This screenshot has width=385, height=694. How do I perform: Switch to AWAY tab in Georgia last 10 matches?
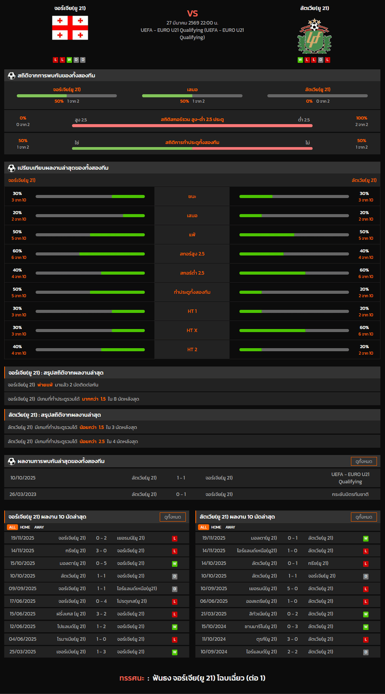[39, 527]
